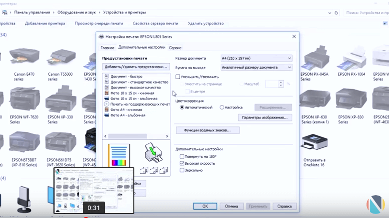The height and width of the screenshot is (218, 389).
Task: Open Функции водяных знаков button
Action: [x=207, y=130]
